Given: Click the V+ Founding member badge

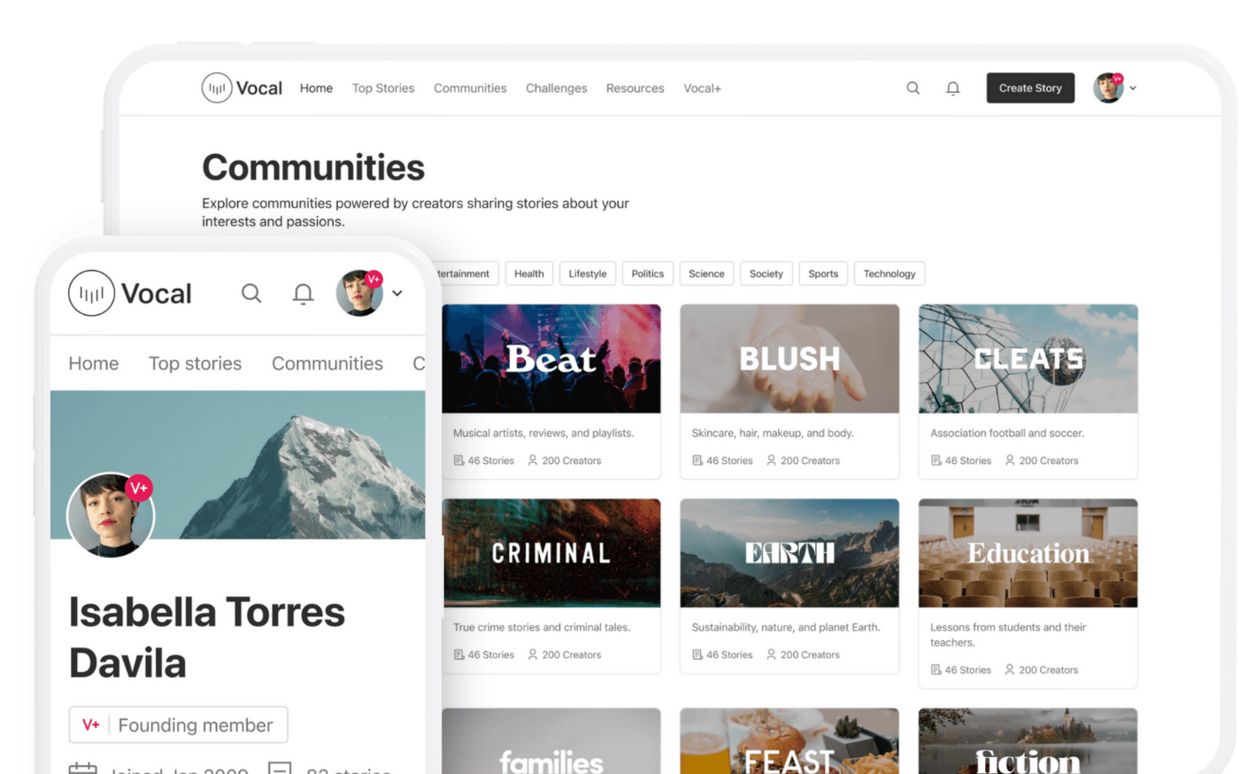Looking at the screenshot, I should coord(178,724).
